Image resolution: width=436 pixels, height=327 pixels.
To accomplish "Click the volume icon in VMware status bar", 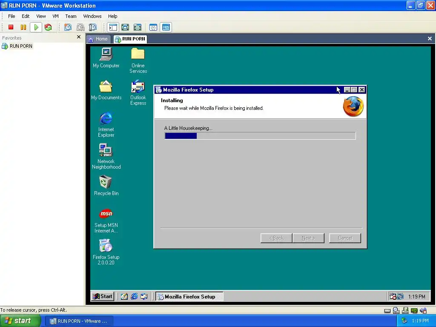I will point(423,310).
